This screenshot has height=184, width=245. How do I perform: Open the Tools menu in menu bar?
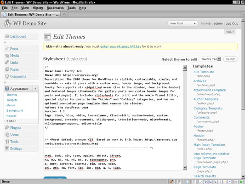click(71, 8)
